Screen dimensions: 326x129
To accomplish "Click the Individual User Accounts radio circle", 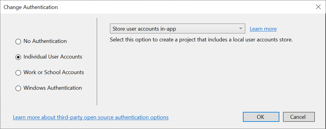I will 18,57.
